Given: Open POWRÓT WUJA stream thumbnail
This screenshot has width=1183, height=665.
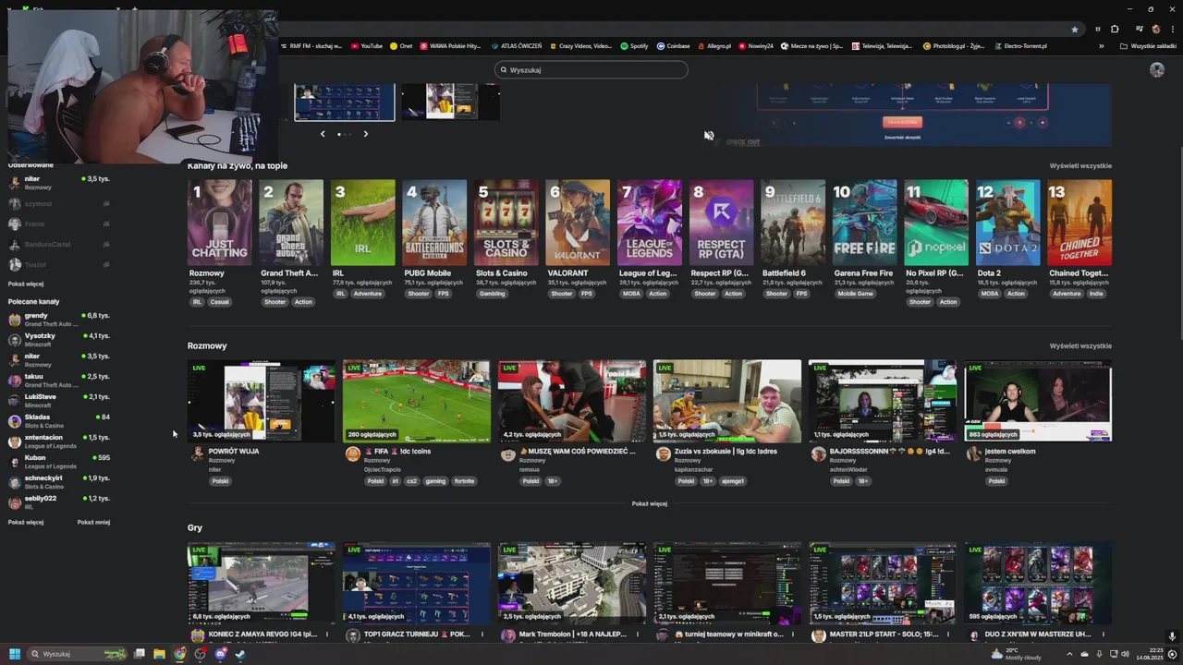Looking at the screenshot, I should click(x=262, y=401).
